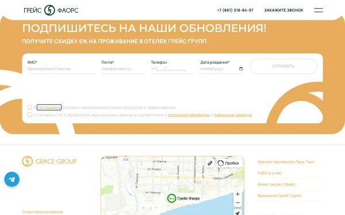Click the Грейс Фаорс logo
This screenshot has height=215, width=345.
pyautogui.click(x=51, y=10)
